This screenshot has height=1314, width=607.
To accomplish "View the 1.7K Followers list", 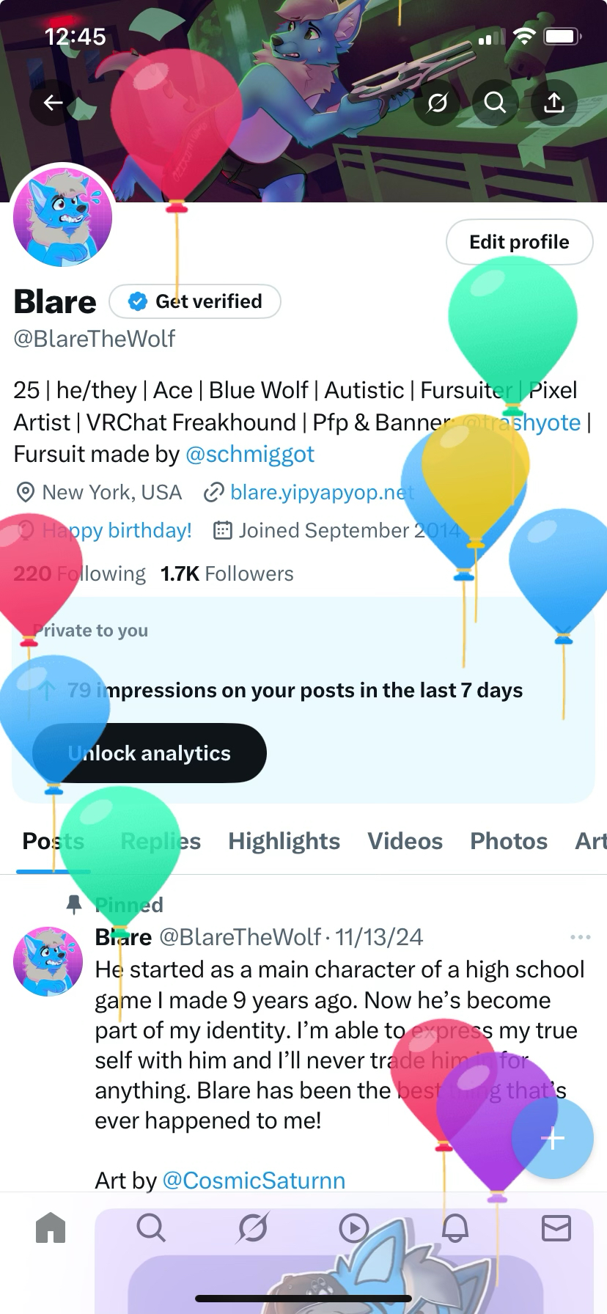I will (227, 573).
